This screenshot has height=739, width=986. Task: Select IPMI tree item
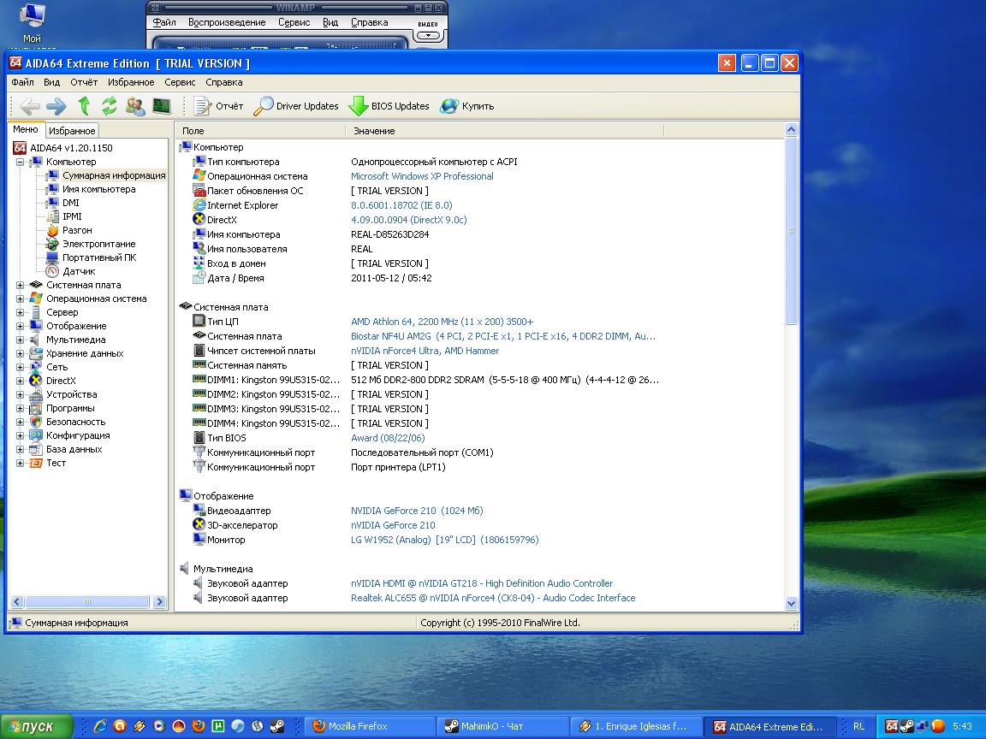(72, 216)
